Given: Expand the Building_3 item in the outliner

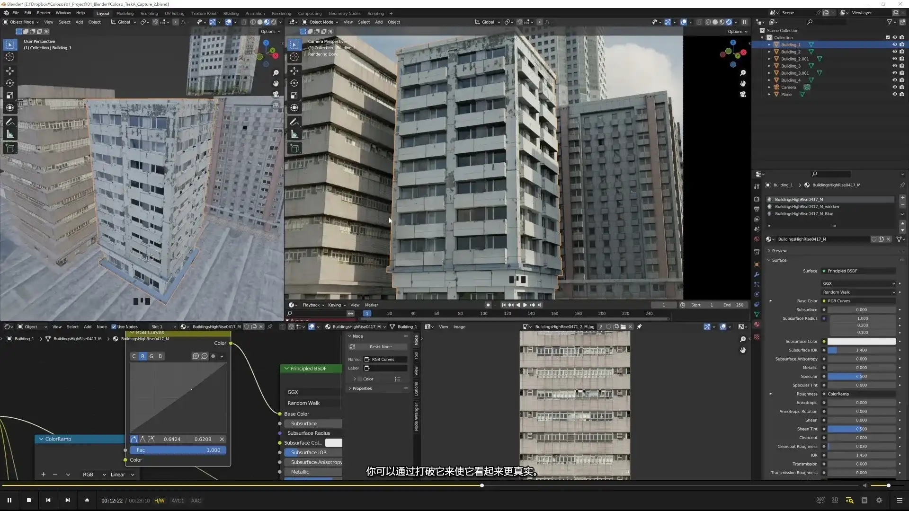Looking at the screenshot, I should [x=769, y=66].
